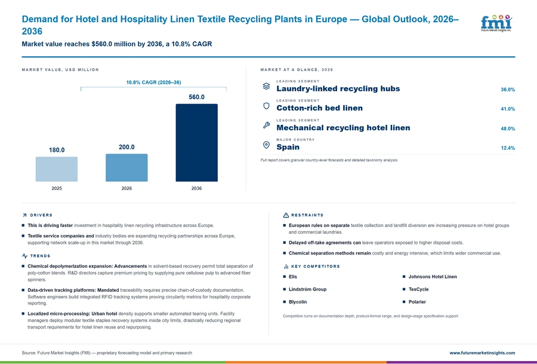This screenshot has width=537, height=364.
Task: Click the Polarier competitor entry
Action: (417, 302)
